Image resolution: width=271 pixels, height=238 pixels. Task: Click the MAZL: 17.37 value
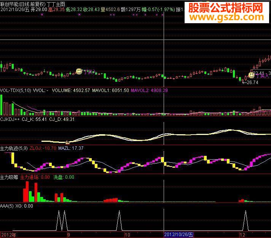(71, 148)
